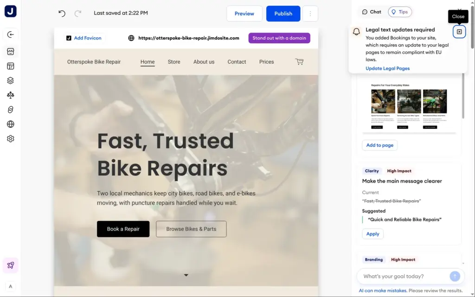This screenshot has height=297, width=475.
Task: Click the Last saved at 2:22 PM text
Action: click(121, 13)
